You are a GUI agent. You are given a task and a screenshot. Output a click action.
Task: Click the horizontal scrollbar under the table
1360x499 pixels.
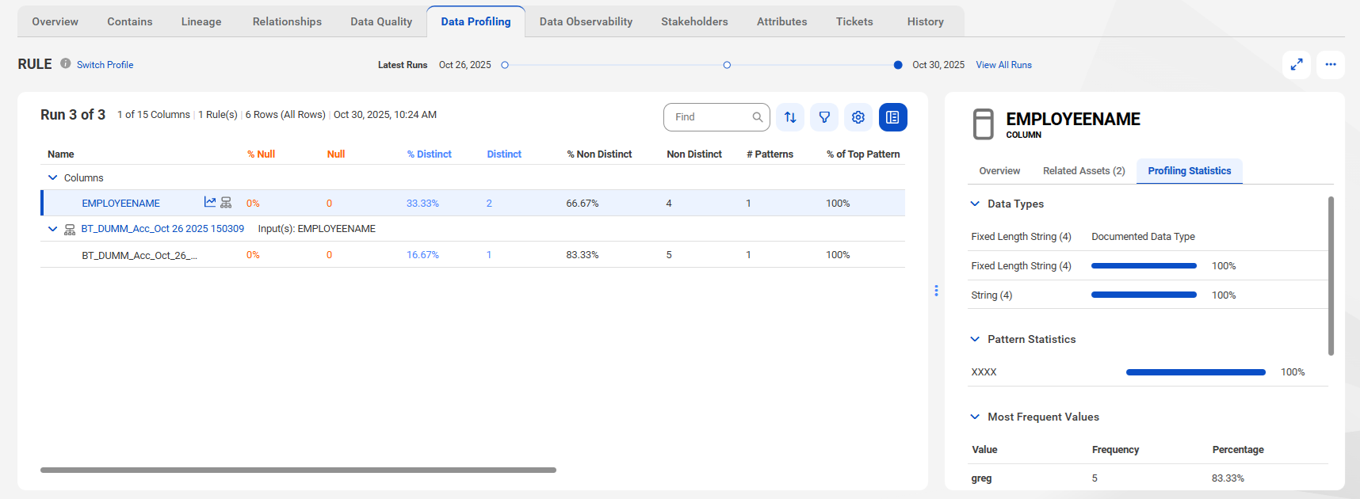pyautogui.click(x=298, y=470)
